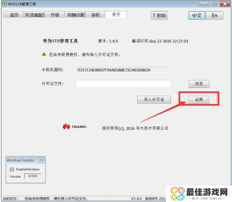The image size is (232, 202).
Task: Toggle the EnableWindows checkbox
Action: pos(12,169)
